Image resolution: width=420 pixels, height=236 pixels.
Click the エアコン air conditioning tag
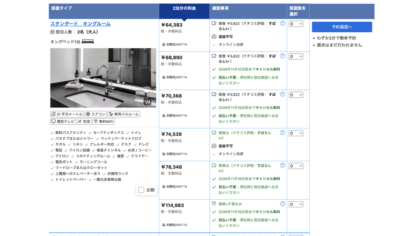pyautogui.click(x=96, y=114)
